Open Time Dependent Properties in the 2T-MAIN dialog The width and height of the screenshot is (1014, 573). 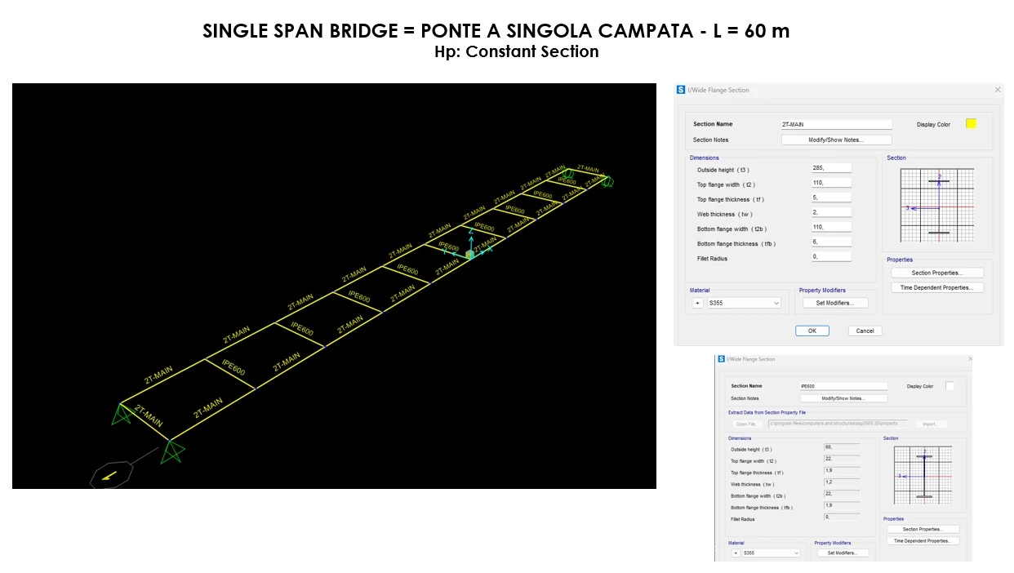click(x=936, y=287)
